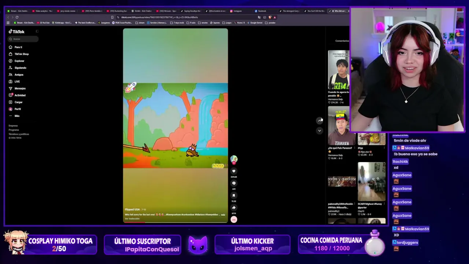Viewport: 469px width, 264px height.
Task: Open the youtube bookmark folder
Action: pyautogui.click(x=270, y=23)
